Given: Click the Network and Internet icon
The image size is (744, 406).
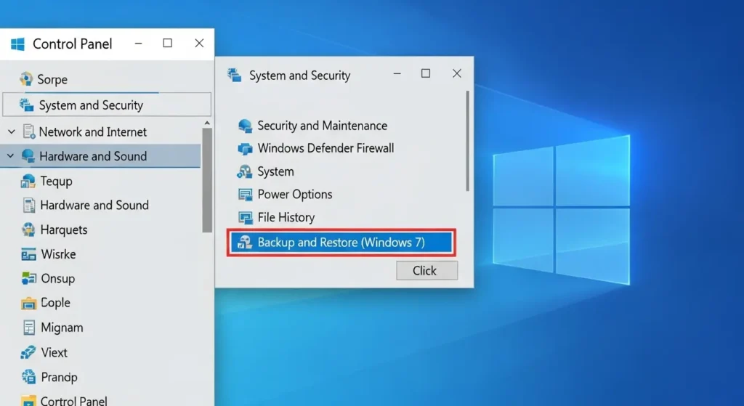Looking at the screenshot, I should [29, 131].
